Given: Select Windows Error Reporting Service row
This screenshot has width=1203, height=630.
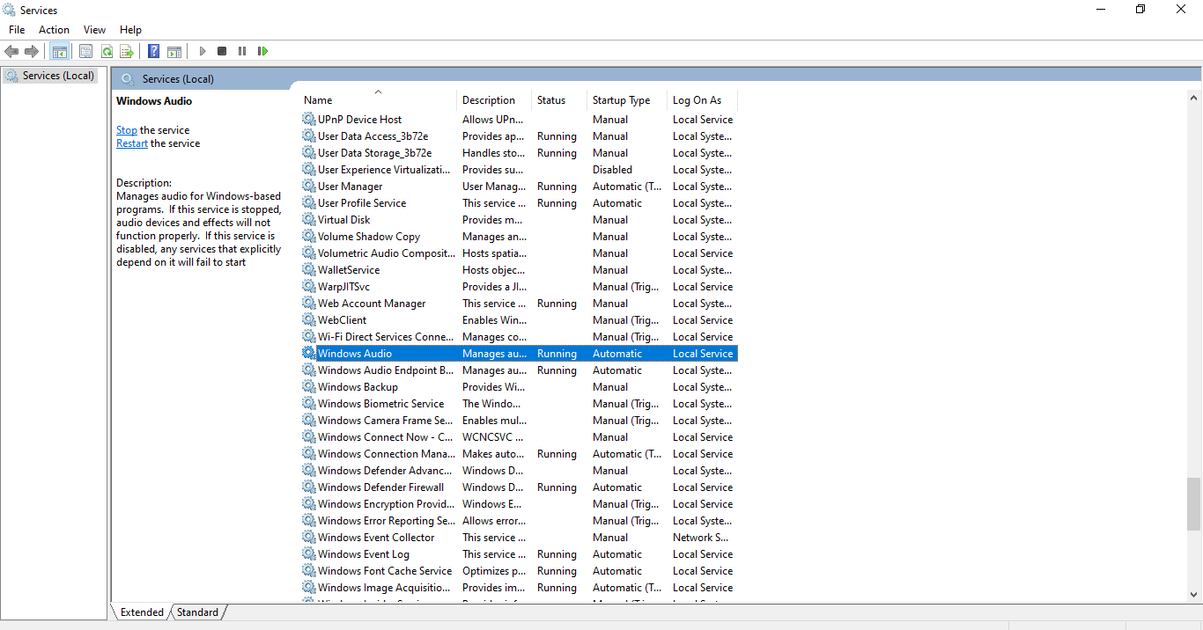Looking at the screenshot, I should pos(519,520).
